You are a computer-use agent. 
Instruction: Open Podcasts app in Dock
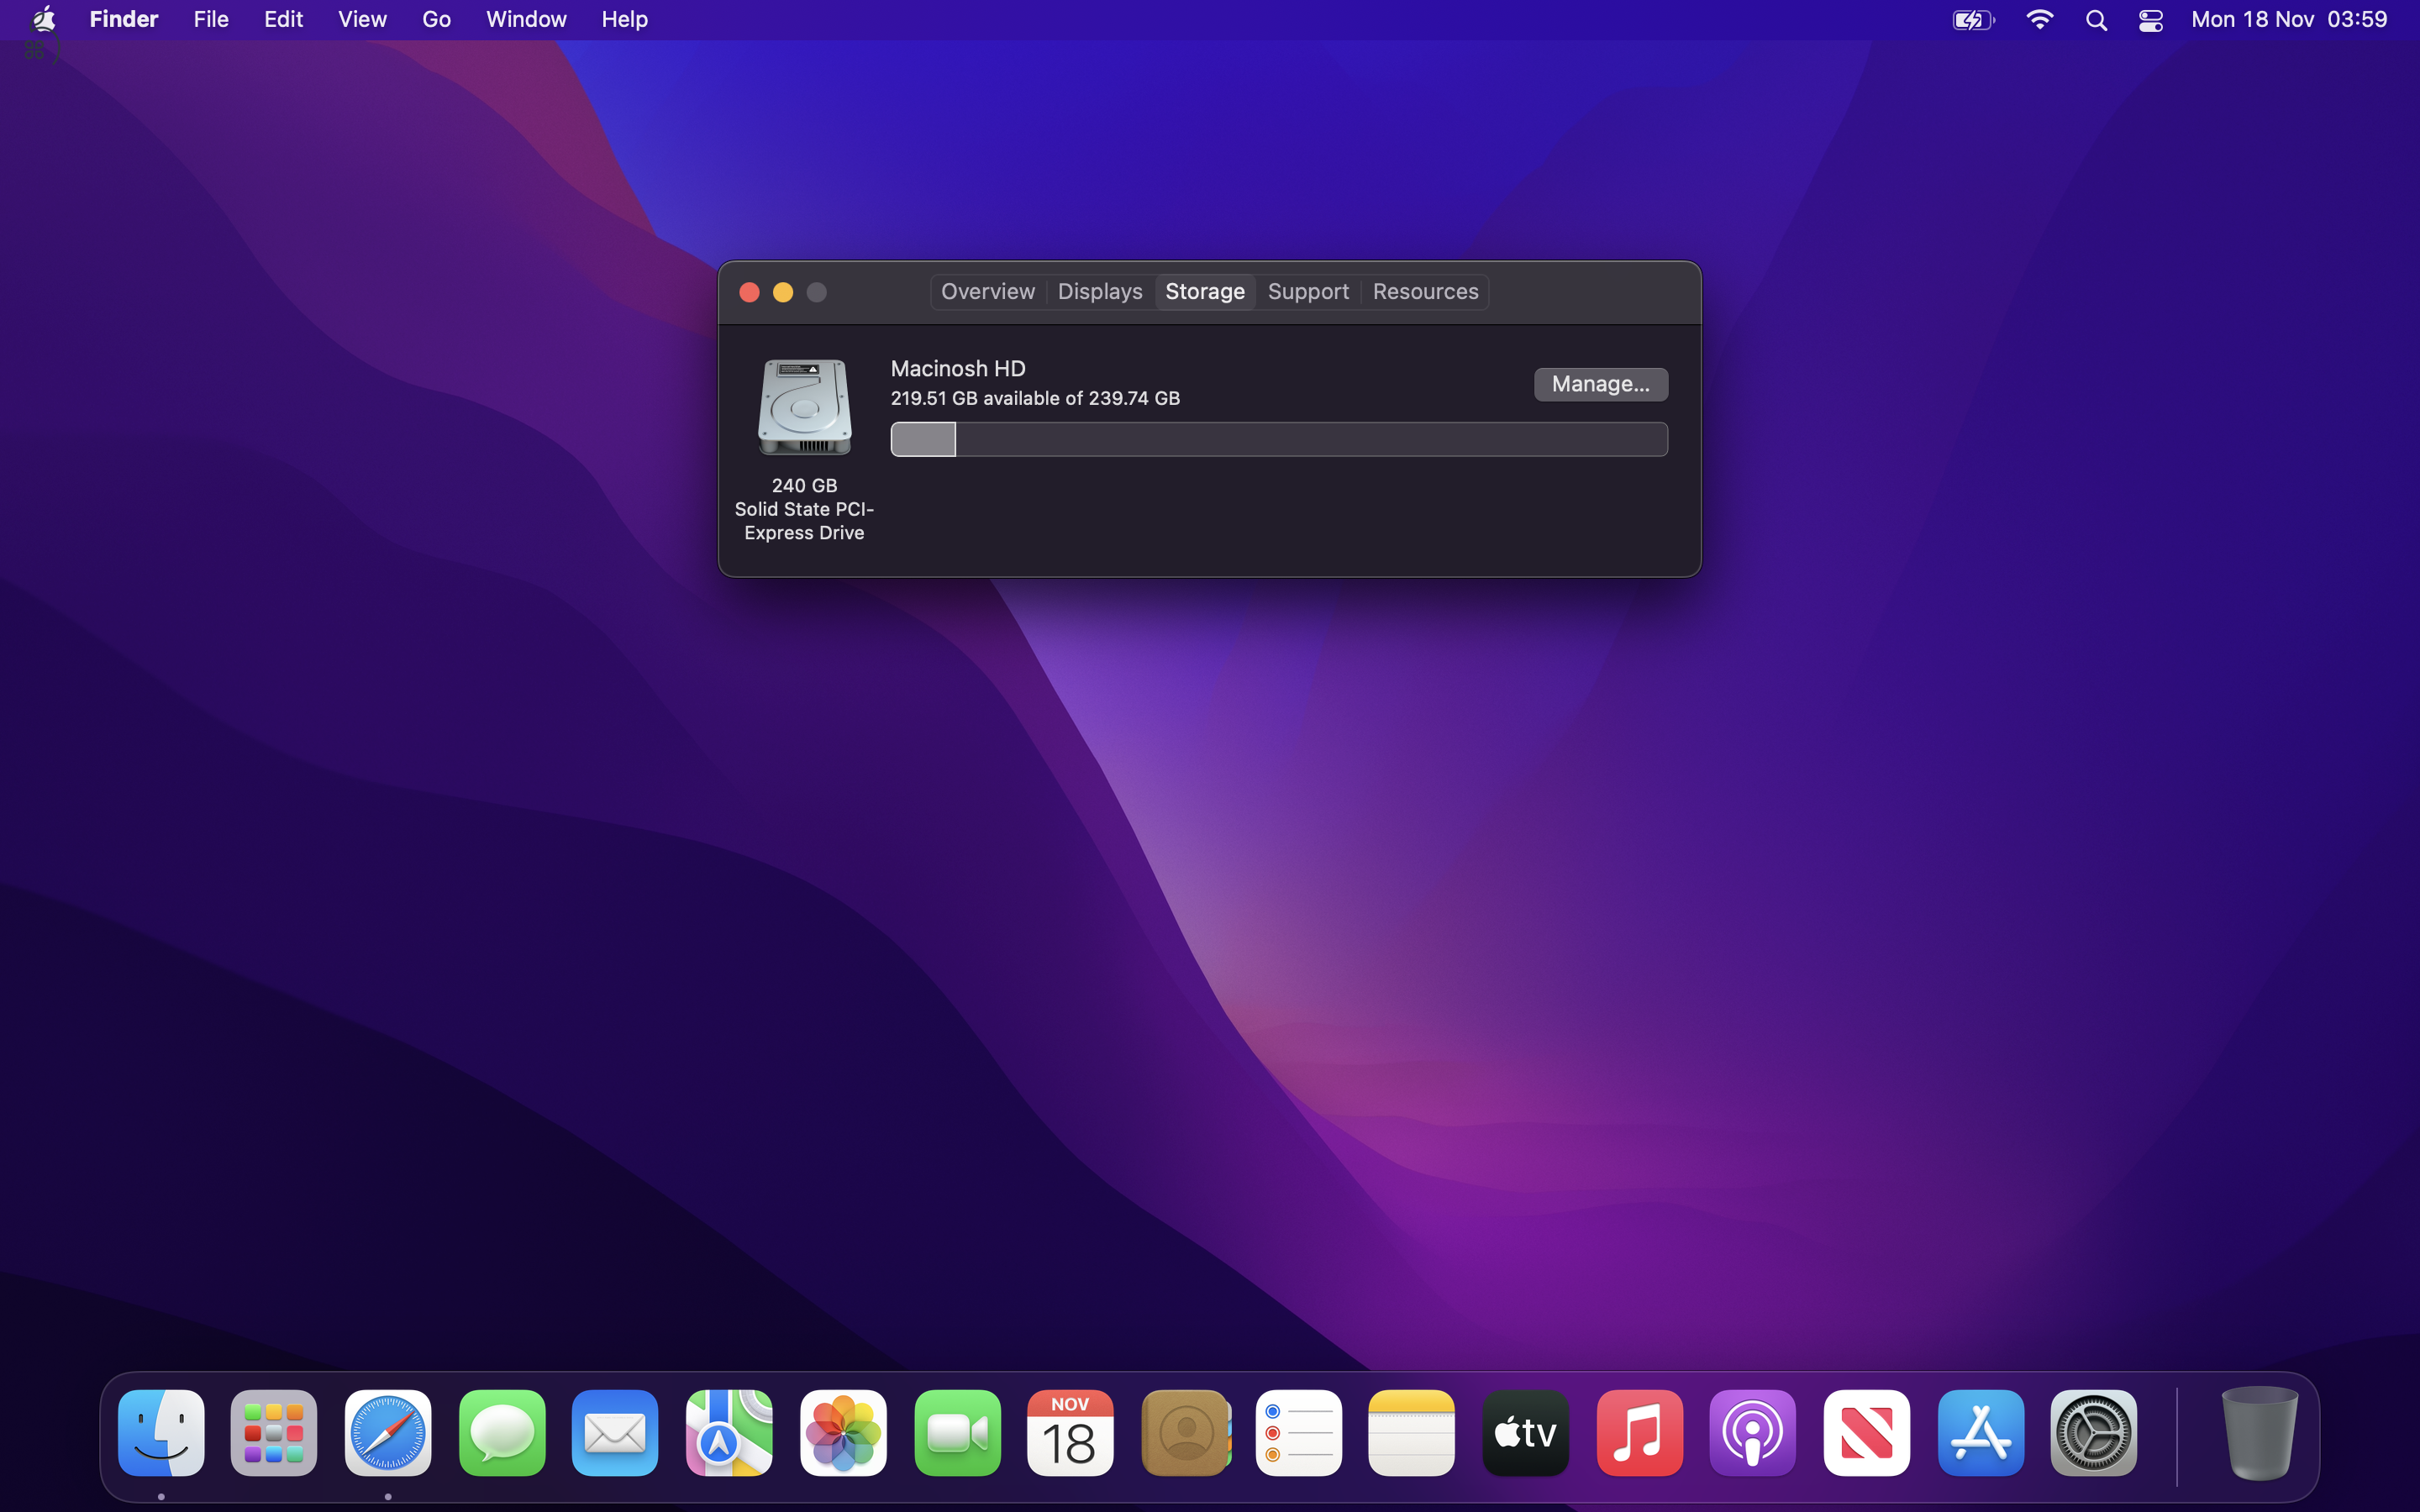coord(1752,1432)
